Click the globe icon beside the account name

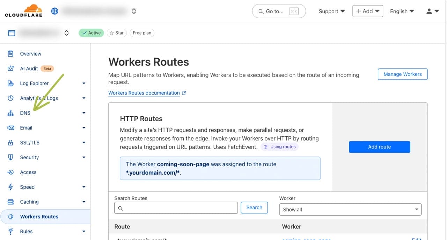(x=55, y=11)
